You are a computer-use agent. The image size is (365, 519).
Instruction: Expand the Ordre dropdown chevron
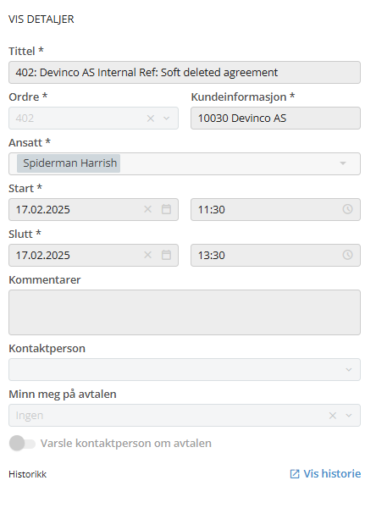click(167, 119)
